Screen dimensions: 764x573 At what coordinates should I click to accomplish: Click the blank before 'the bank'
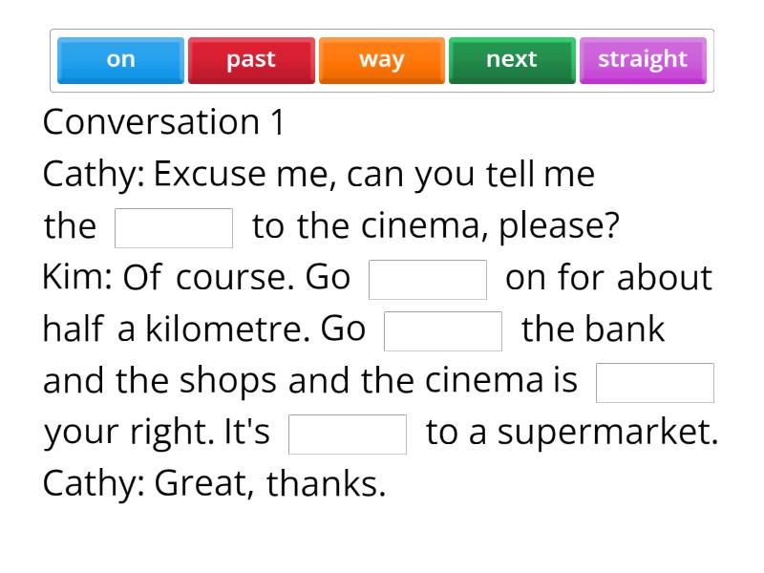click(x=443, y=330)
